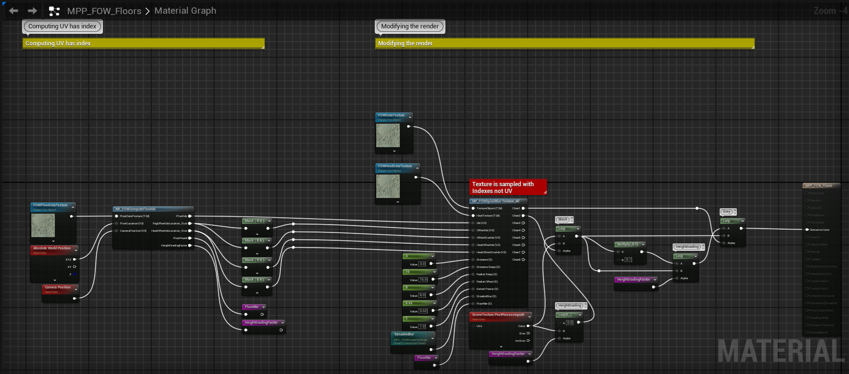Screen dimensions: 849x374
Task: Click the PixelLocation (V3) input pin
Action: pos(117,223)
